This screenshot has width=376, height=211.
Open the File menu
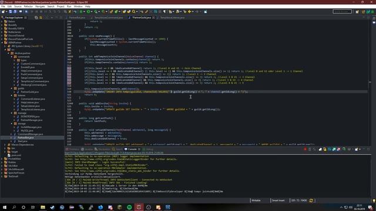tap(3, 6)
